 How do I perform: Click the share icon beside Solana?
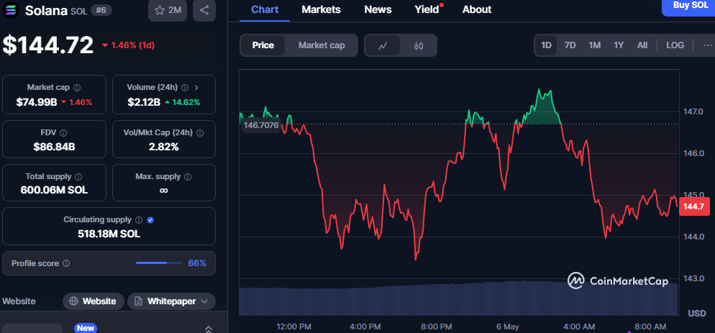pyautogui.click(x=204, y=10)
